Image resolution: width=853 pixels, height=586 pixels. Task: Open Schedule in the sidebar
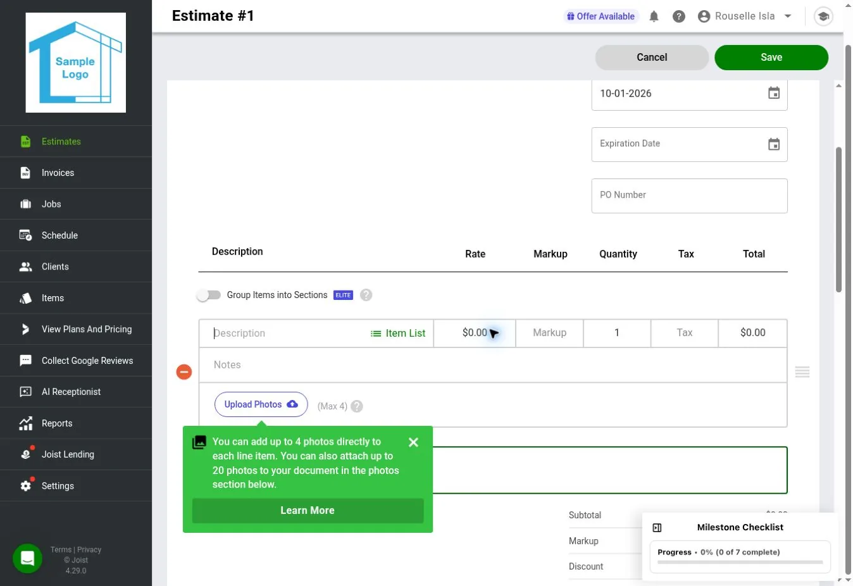[76, 235]
